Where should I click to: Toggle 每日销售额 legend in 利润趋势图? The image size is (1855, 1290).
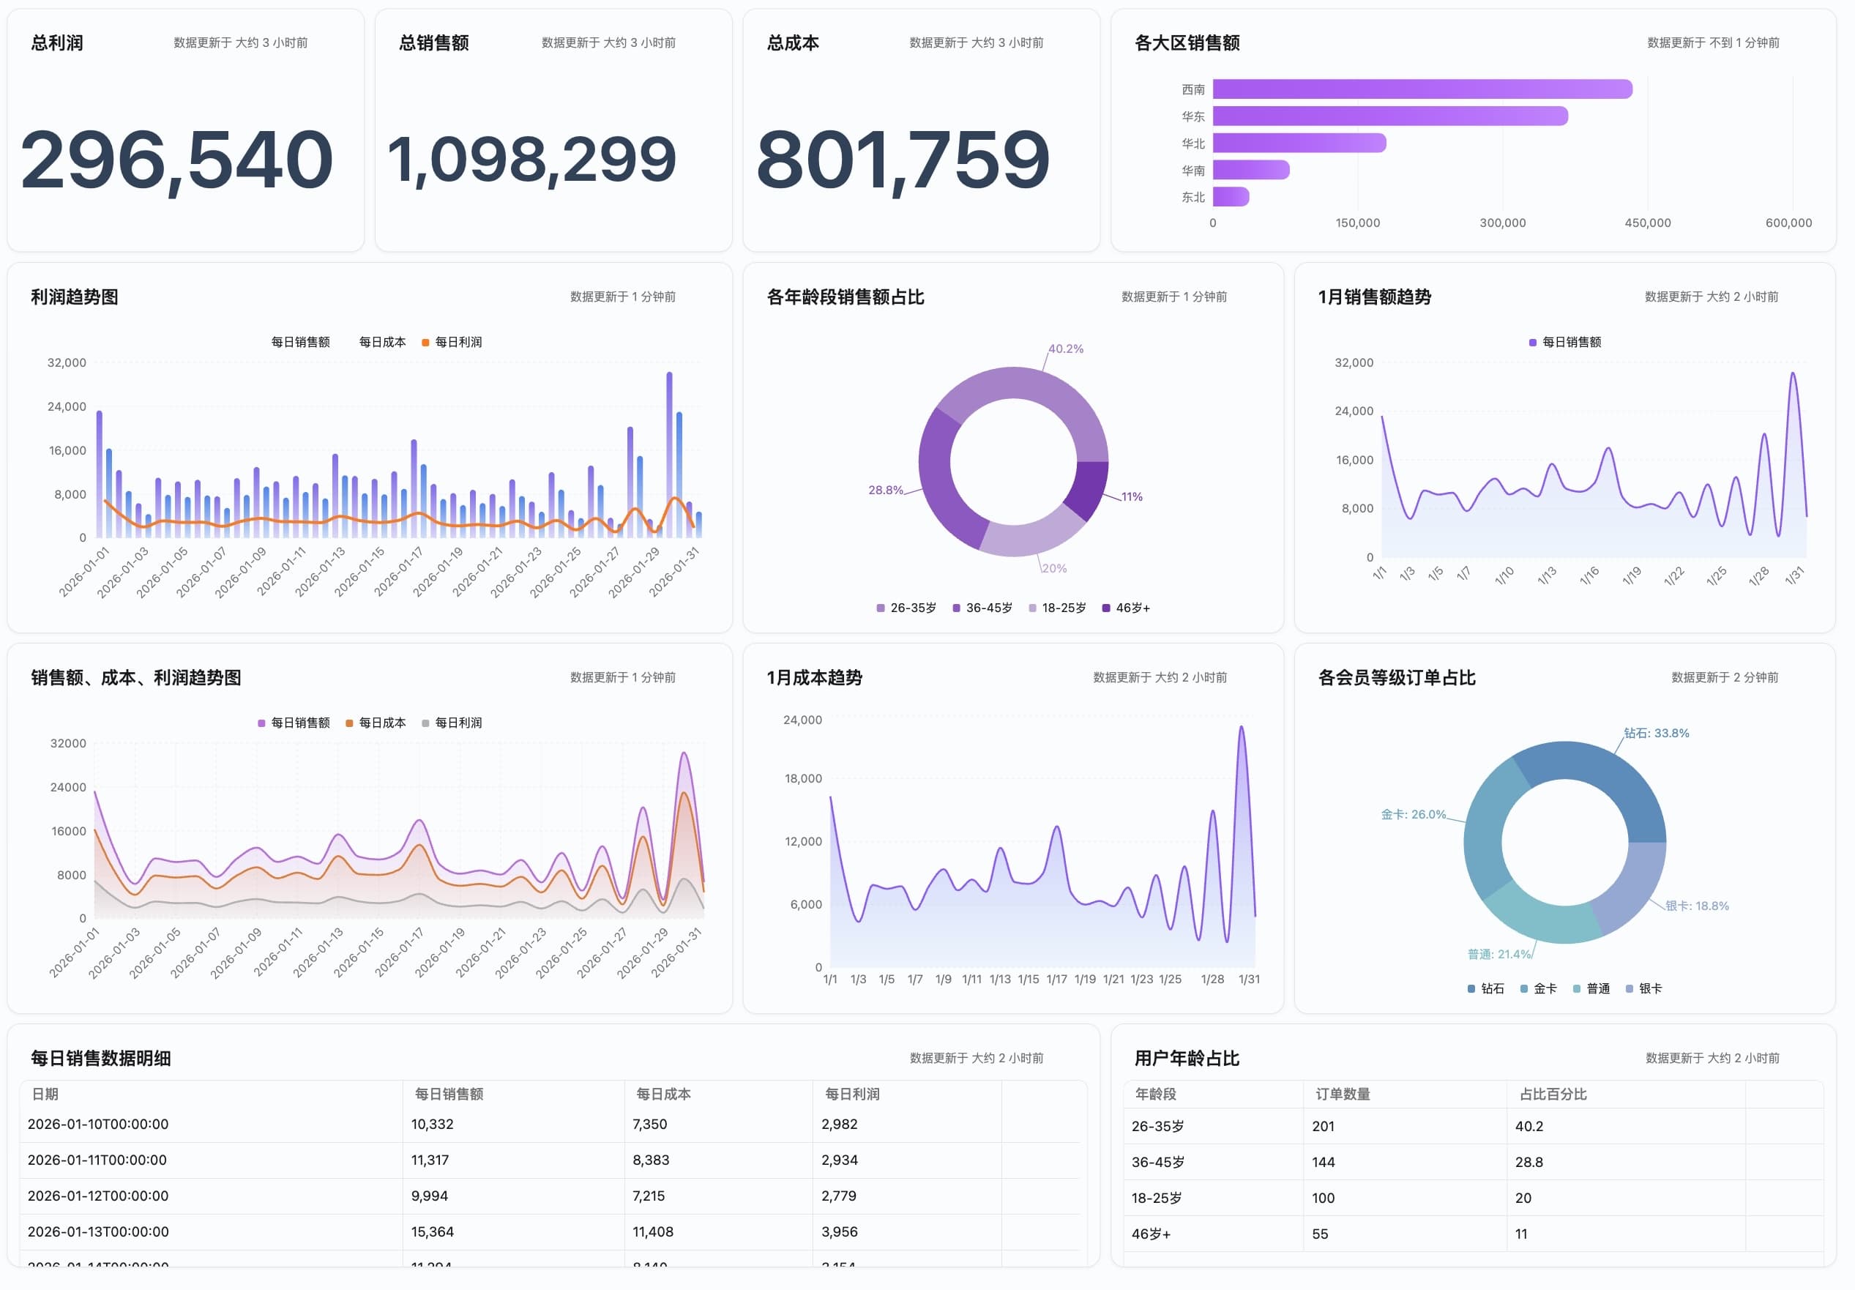tap(294, 342)
